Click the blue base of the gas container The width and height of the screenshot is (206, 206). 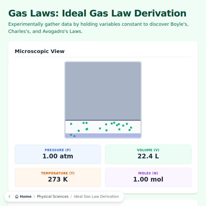103,135
